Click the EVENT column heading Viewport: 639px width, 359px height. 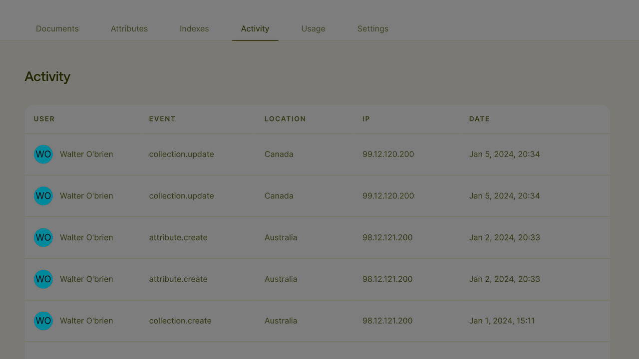pyautogui.click(x=162, y=119)
